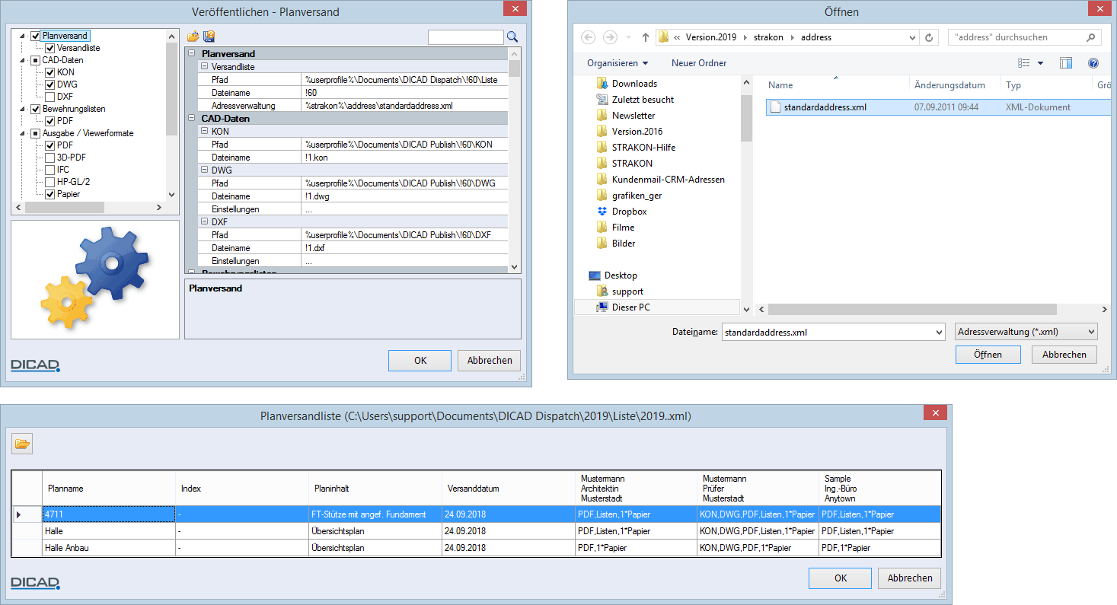
Task: Click Abbrechen in the Öffnen dialog
Action: click(x=1064, y=355)
